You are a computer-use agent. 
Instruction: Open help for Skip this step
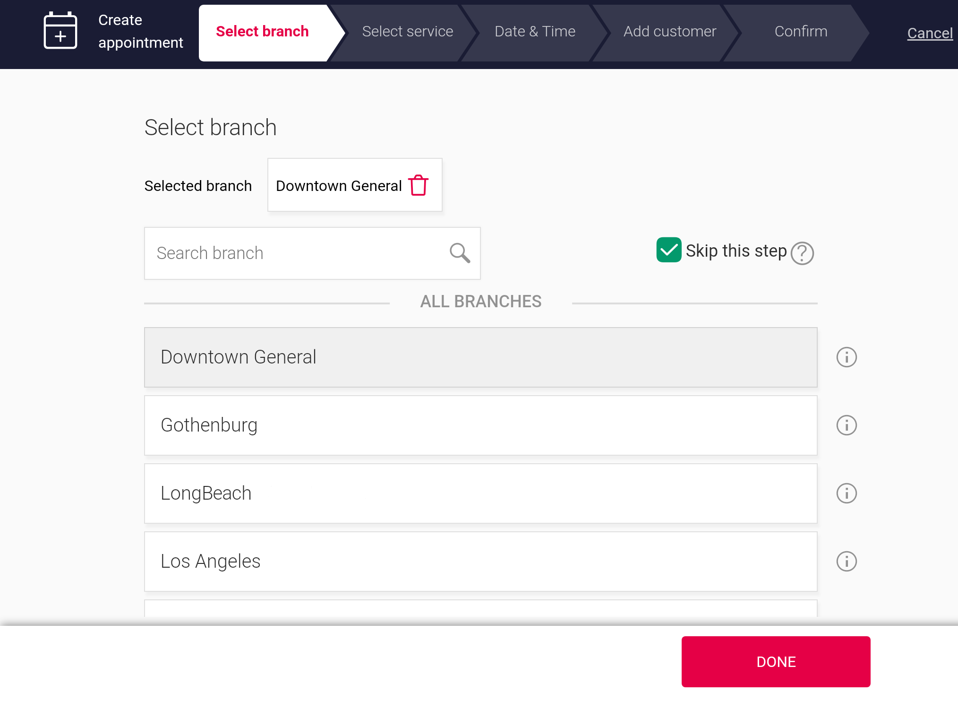pos(802,253)
